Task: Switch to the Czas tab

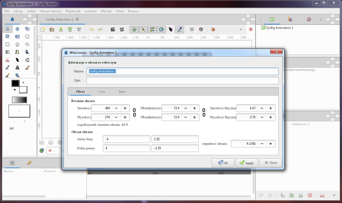Action: point(102,92)
